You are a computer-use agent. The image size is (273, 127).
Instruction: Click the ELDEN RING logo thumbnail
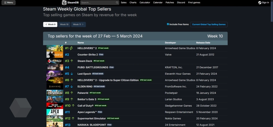tap(55, 86)
